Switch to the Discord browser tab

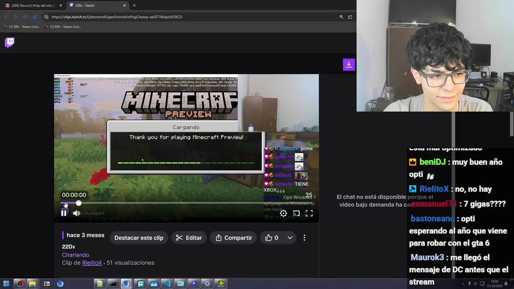coord(31,6)
